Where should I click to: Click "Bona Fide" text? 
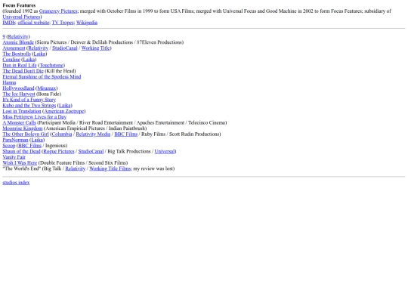point(48,94)
